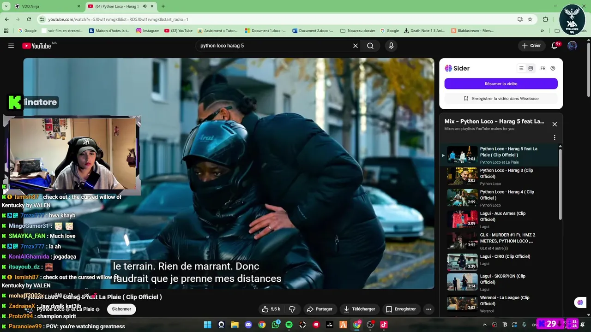The width and height of the screenshot is (591, 332).
Task: Open the YouTube guide hamburger menu
Action: point(11,46)
